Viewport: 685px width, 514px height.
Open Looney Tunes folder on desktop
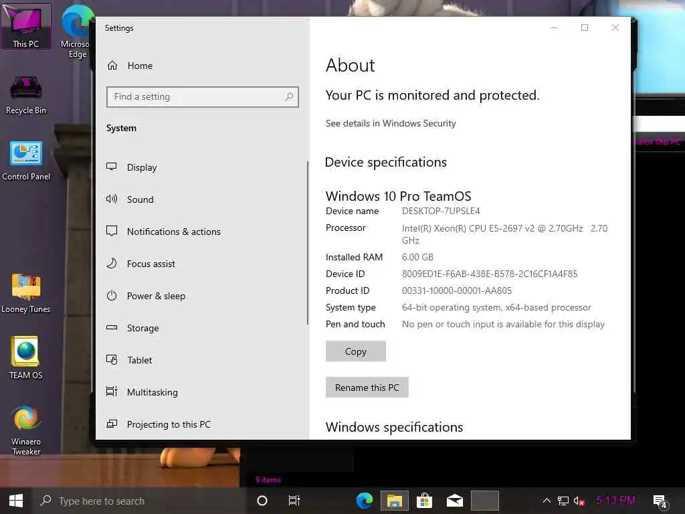tap(26, 293)
